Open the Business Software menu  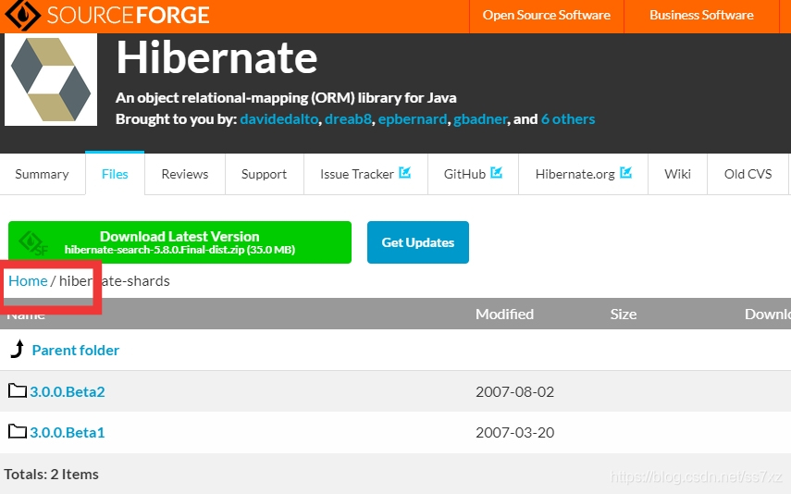[701, 16]
